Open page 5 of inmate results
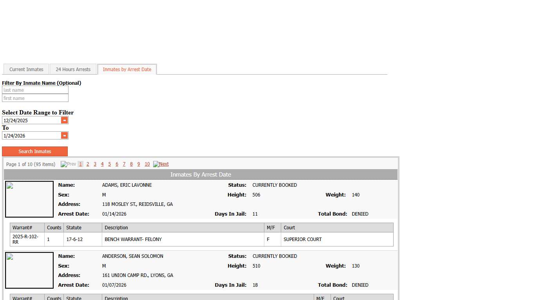The width and height of the screenshot is (535, 300). point(109,164)
